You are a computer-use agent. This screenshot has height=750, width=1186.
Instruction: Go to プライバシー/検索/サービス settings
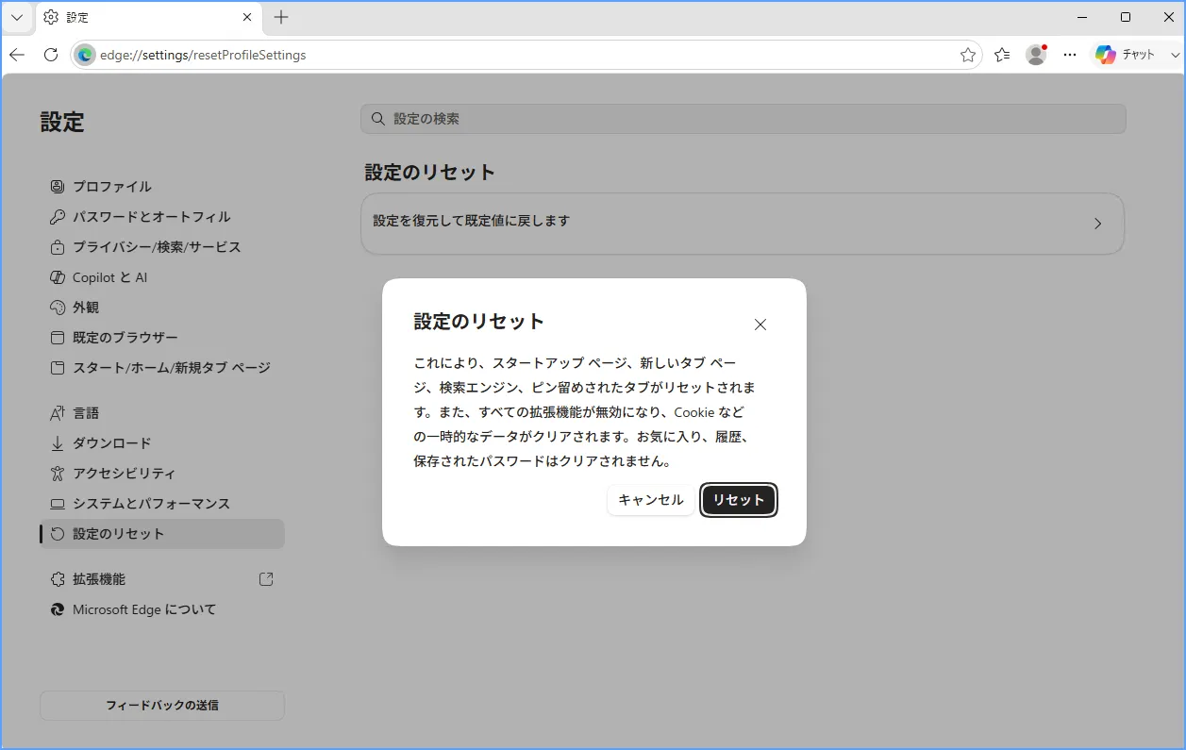pyautogui.click(x=162, y=247)
